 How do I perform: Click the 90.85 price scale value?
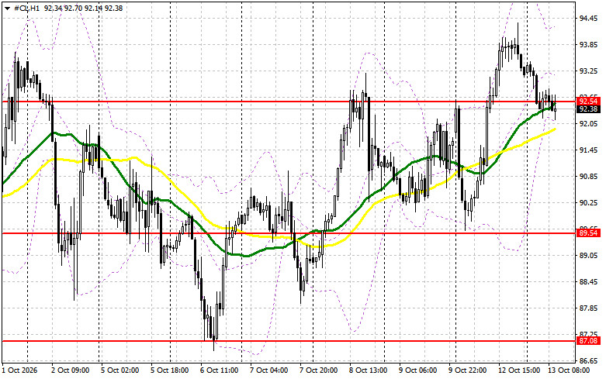coord(589,177)
